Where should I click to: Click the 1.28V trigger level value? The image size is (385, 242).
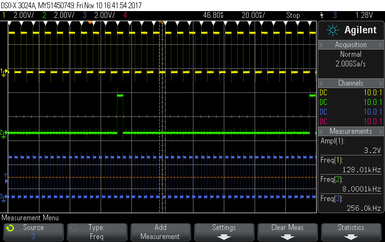(364, 15)
